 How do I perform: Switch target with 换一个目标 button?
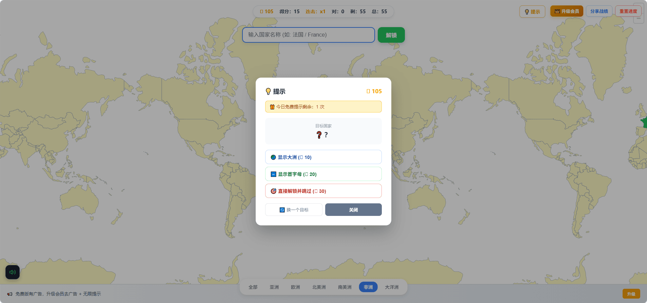[x=294, y=210]
